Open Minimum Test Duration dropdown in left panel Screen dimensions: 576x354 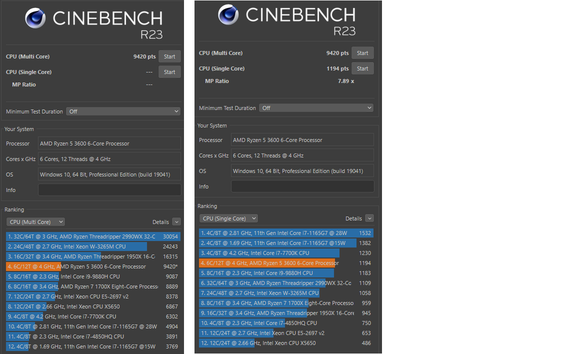click(x=123, y=111)
